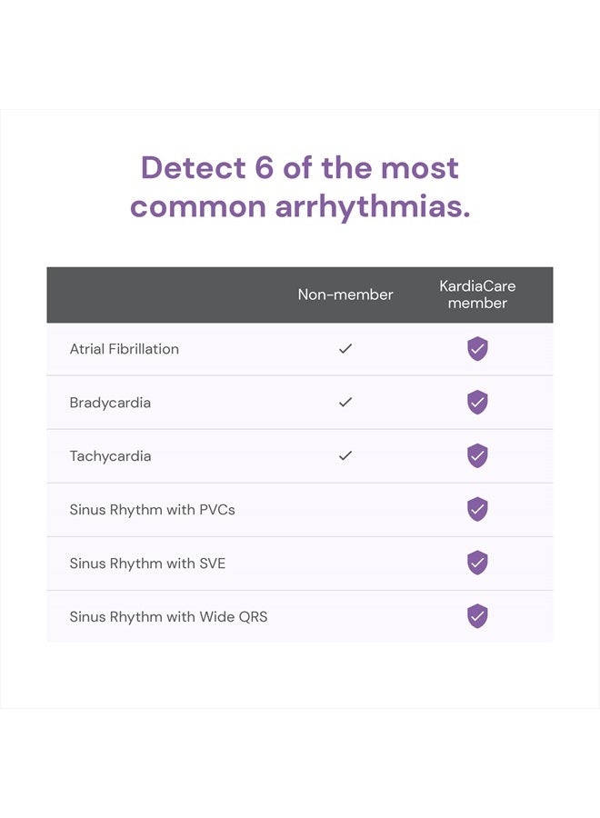Click the empty non-member cell for PVCs
This screenshot has height=818, width=600.
pos(345,510)
